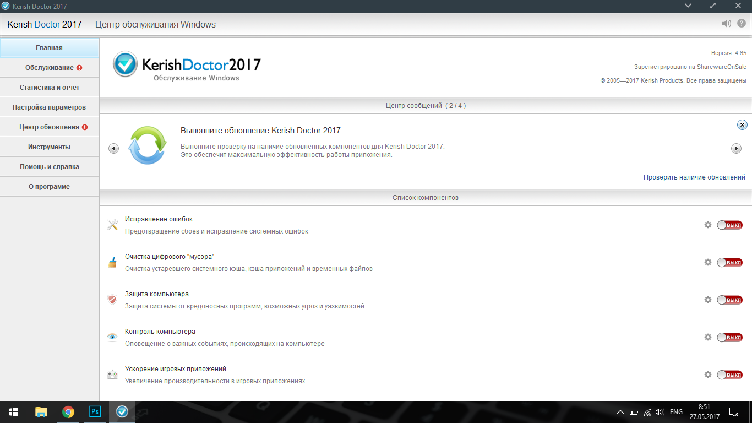The height and width of the screenshot is (423, 752).
Task: Click the title bar dropdown chevron
Action: [x=688, y=6]
